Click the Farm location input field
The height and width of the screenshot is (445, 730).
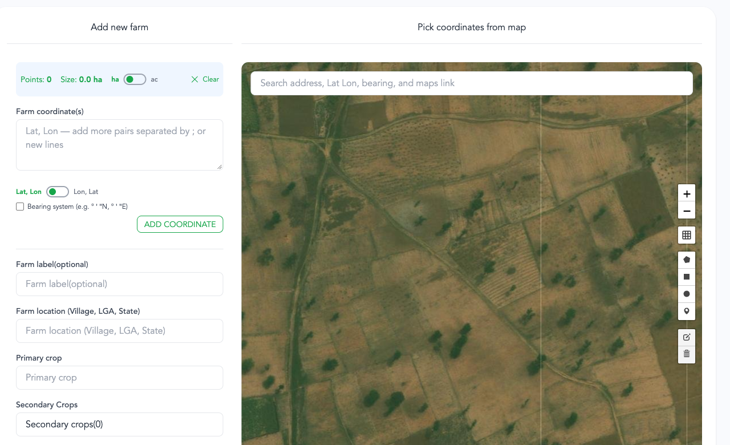point(120,331)
